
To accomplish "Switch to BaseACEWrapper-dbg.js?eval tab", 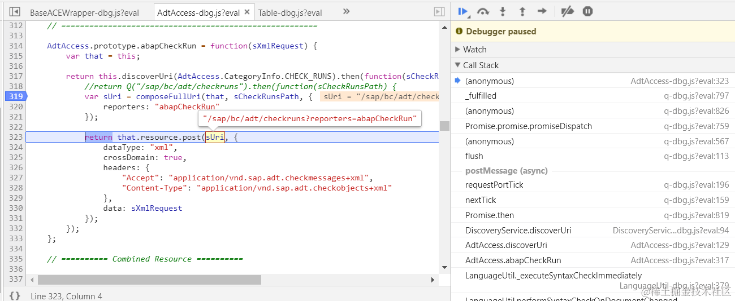I will point(84,12).
